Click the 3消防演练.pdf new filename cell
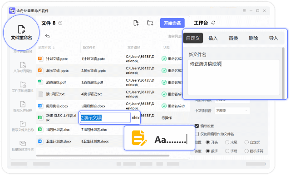This screenshot has height=175, width=290. click(92, 82)
